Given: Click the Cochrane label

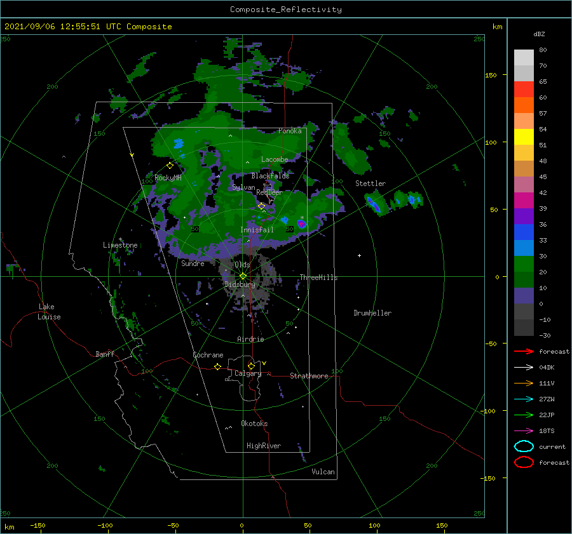Looking at the screenshot, I should click(x=208, y=355).
